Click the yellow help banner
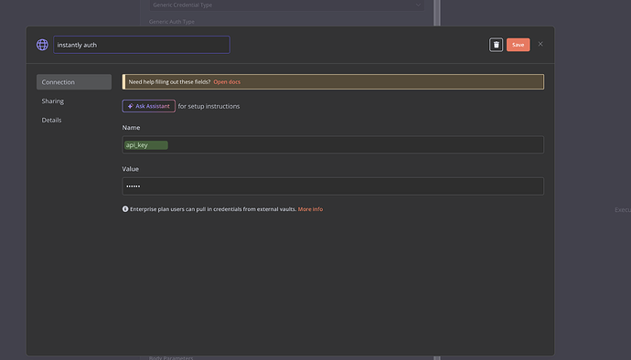This screenshot has width=631, height=360. [333, 81]
